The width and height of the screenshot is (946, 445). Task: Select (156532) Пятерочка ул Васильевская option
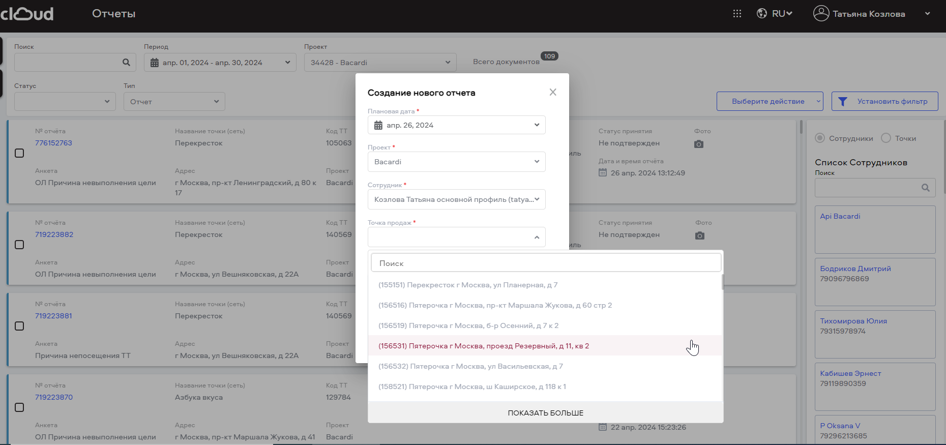[545, 366]
